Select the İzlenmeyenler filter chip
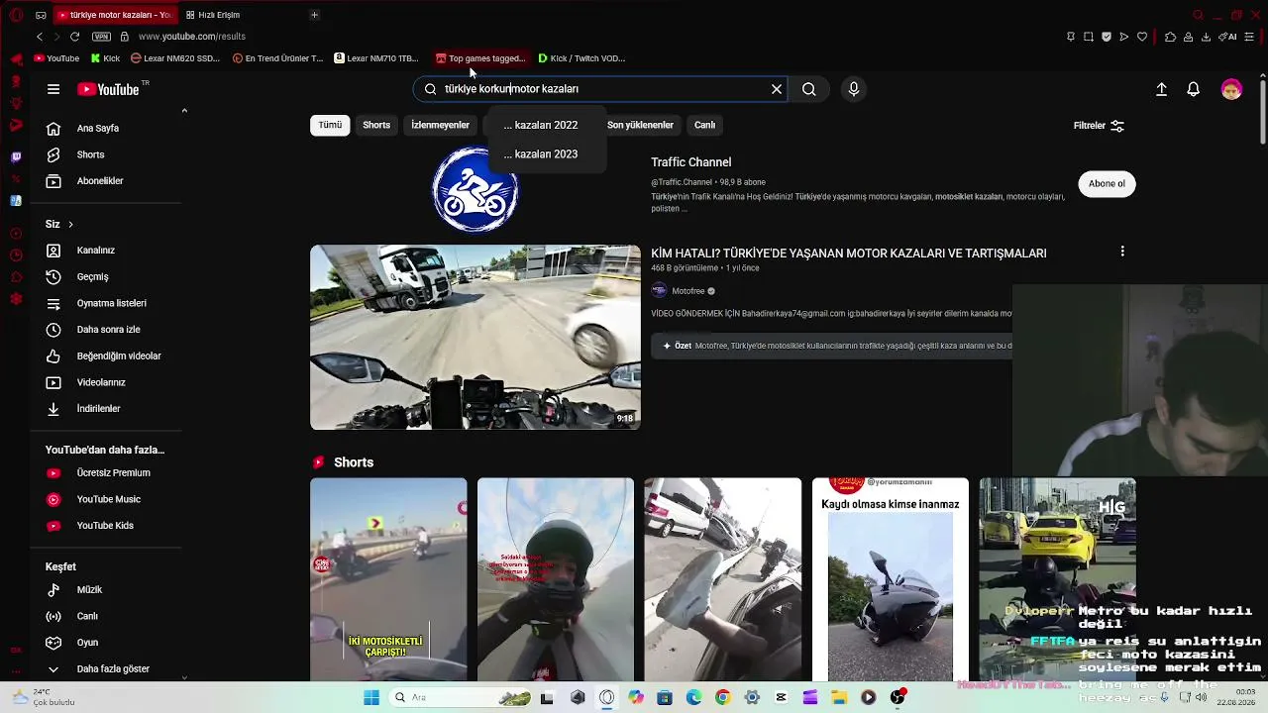 pos(440,125)
